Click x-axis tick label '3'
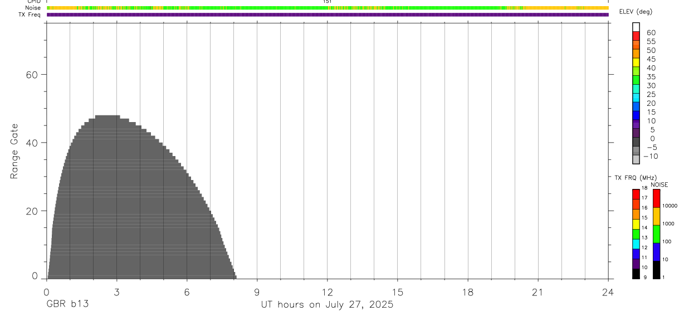This screenshot has height=316, width=684. coord(117,292)
